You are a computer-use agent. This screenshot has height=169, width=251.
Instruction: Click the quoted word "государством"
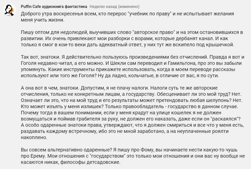coord(108,156)
